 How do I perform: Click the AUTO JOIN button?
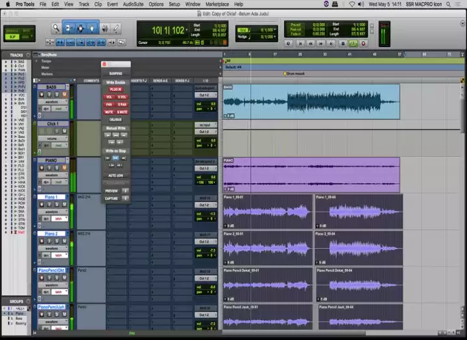[x=115, y=176]
